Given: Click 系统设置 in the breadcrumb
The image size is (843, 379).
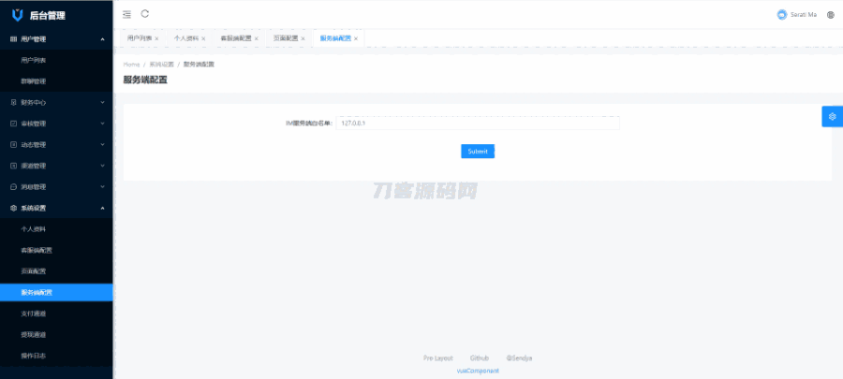Looking at the screenshot, I should click(161, 65).
